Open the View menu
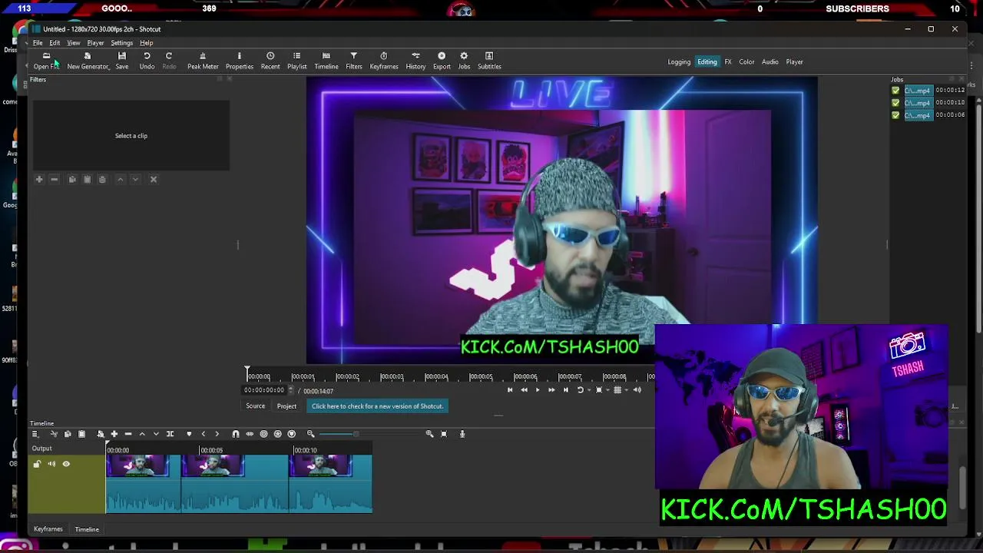Viewport: 983px width, 553px height. pos(74,43)
